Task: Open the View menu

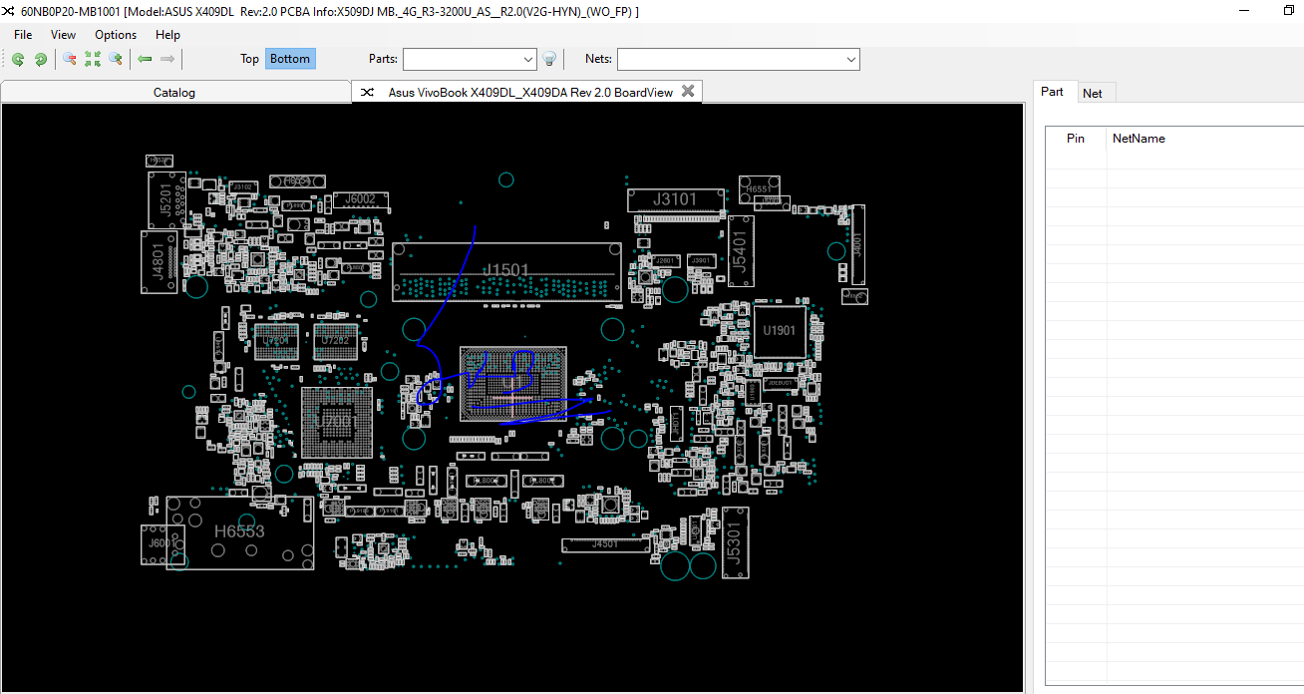Action: click(x=63, y=35)
